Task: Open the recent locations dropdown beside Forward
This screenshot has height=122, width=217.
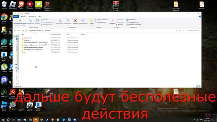Action: click(21, 30)
